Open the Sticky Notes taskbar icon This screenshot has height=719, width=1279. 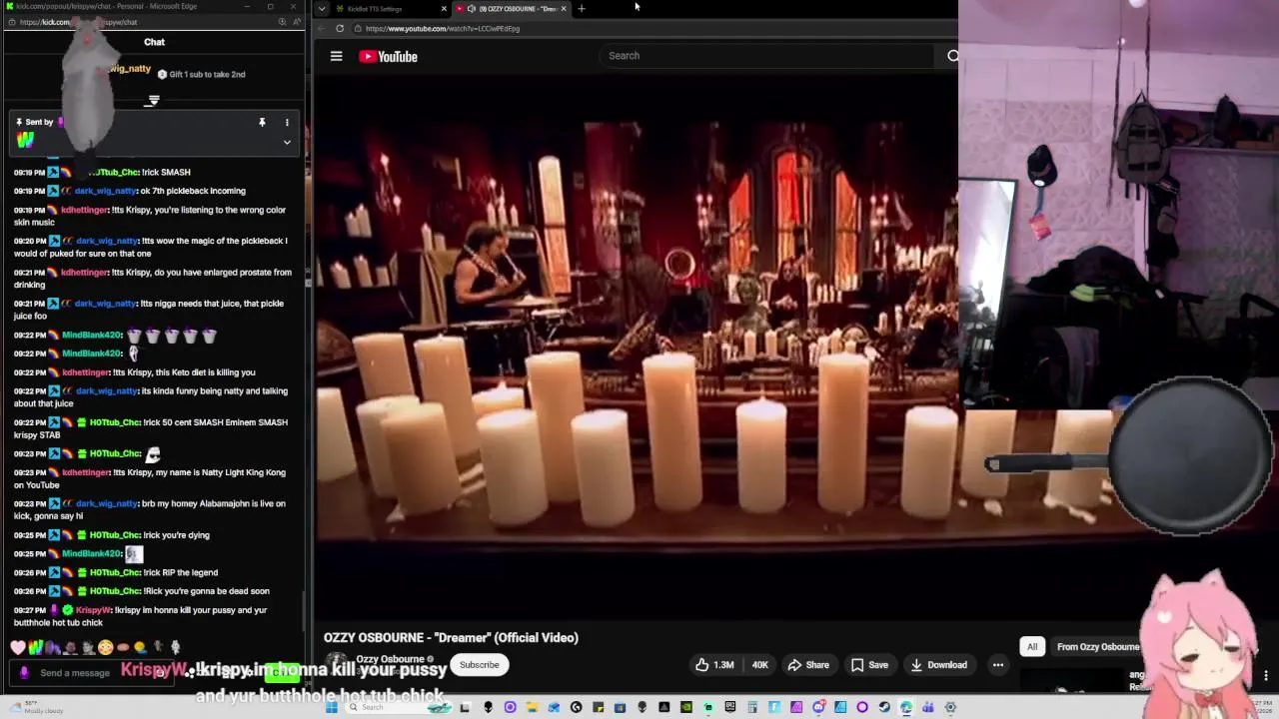point(598,707)
